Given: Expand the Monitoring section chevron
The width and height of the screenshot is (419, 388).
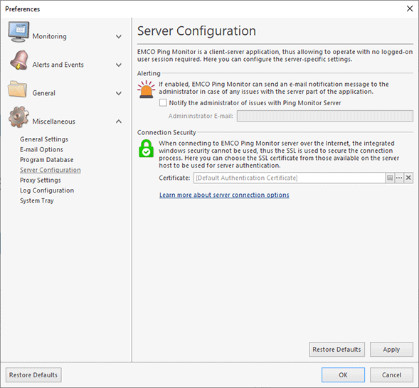Looking at the screenshot, I should [119, 36].
